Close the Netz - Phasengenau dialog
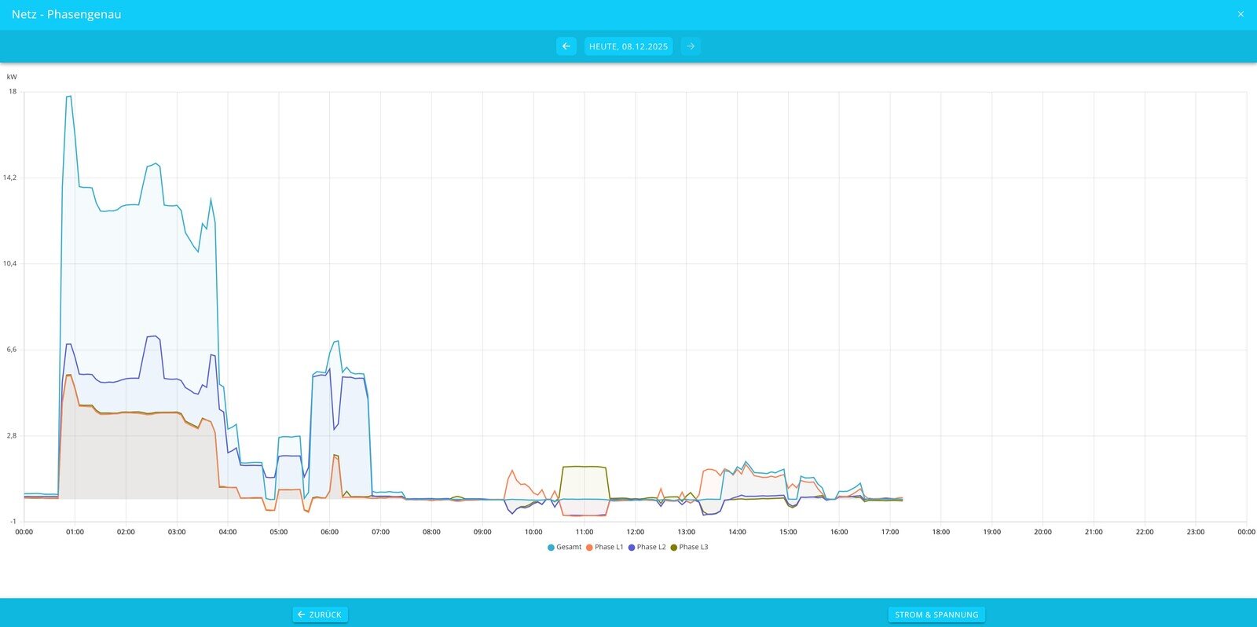This screenshot has height=627, width=1257. (1241, 14)
